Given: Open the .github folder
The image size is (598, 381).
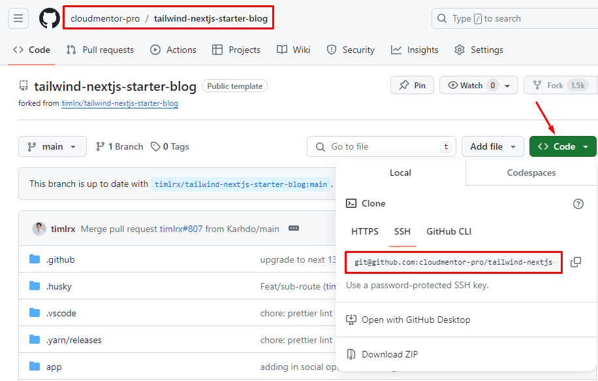Looking at the screenshot, I should tap(60, 259).
